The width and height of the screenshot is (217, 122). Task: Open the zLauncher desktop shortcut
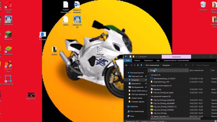(43, 36)
